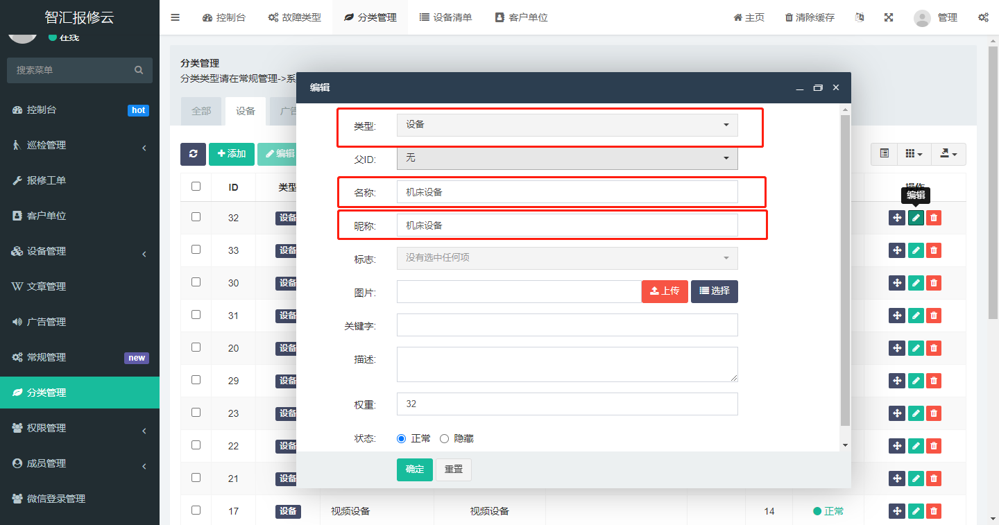Click the move icon in row ID 32

[897, 218]
